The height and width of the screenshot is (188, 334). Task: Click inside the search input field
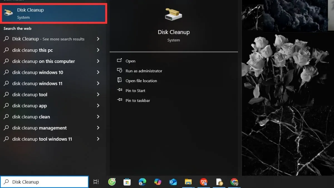pyautogui.click(x=45, y=182)
